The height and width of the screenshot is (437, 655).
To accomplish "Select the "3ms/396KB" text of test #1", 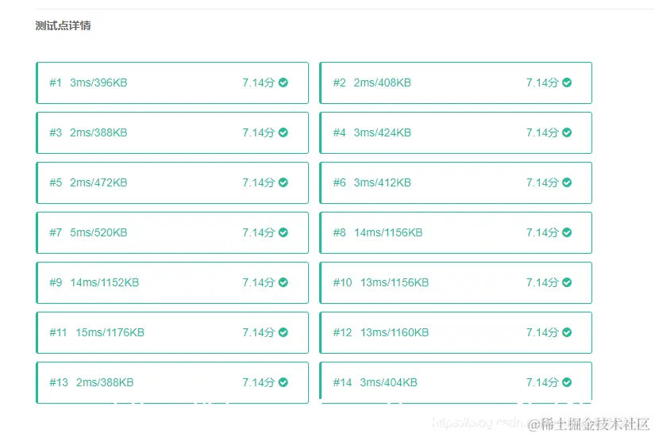I will [x=98, y=82].
